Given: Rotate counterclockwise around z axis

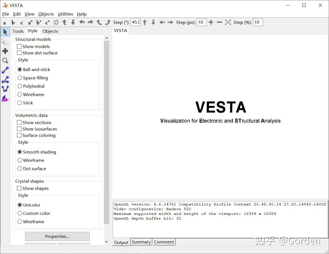Looking at the screenshot, I should (x=99, y=22).
